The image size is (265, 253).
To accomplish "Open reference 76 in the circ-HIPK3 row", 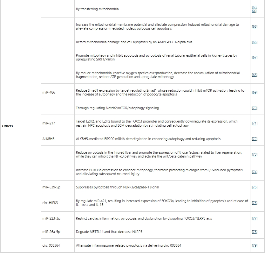I will pos(255,203).
